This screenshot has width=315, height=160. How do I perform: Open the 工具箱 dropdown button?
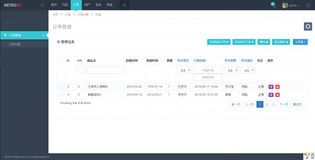click(x=300, y=42)
